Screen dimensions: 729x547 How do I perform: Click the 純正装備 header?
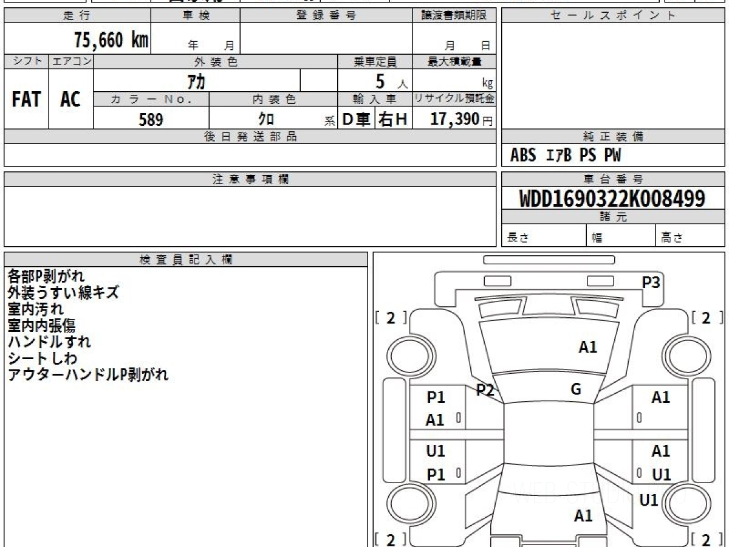(613, 137)
